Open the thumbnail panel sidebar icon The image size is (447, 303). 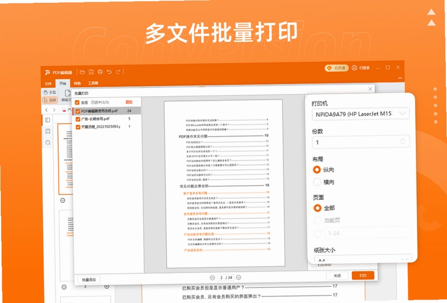point(48,120)
